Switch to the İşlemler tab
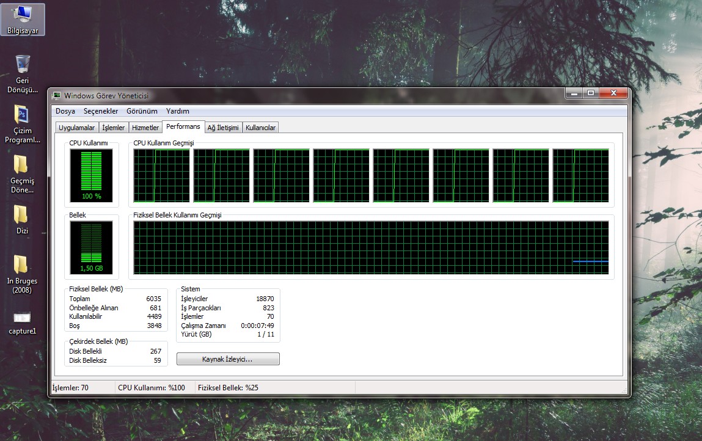The width and height of the screenshot is (702, 441). pos(113,128)
